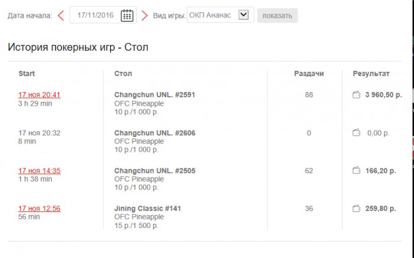Open the 17 ноя 14:35 session link
This screenshot has width=414, height=258.
(39, 171)
